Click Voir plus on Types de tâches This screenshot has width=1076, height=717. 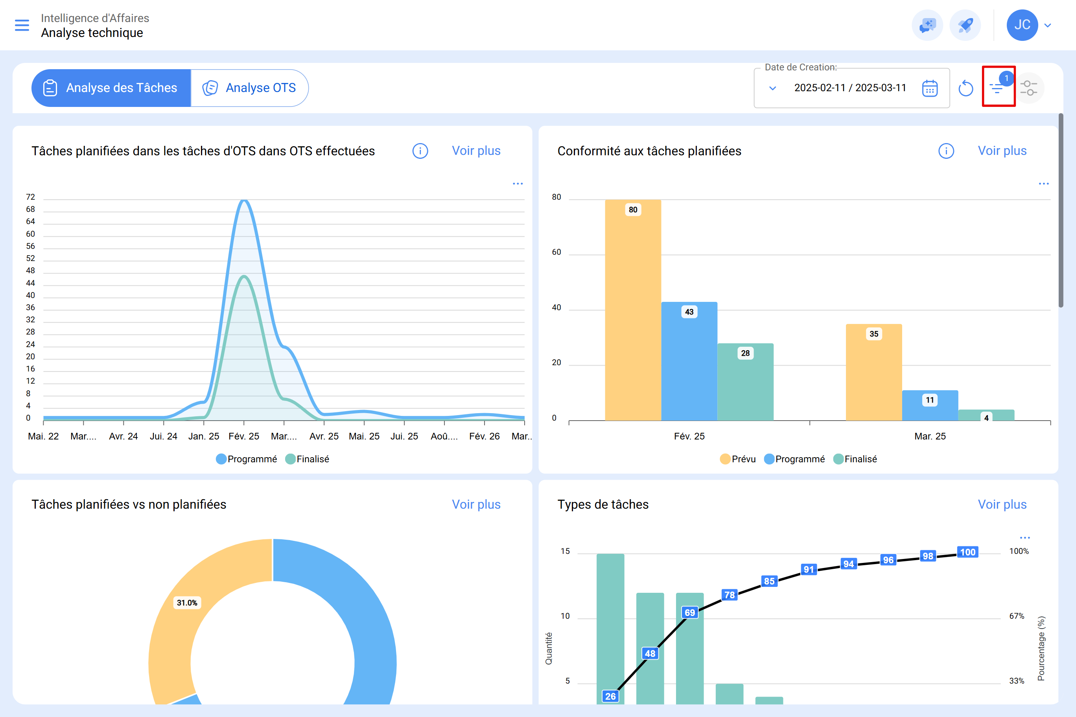(1002, 504)
